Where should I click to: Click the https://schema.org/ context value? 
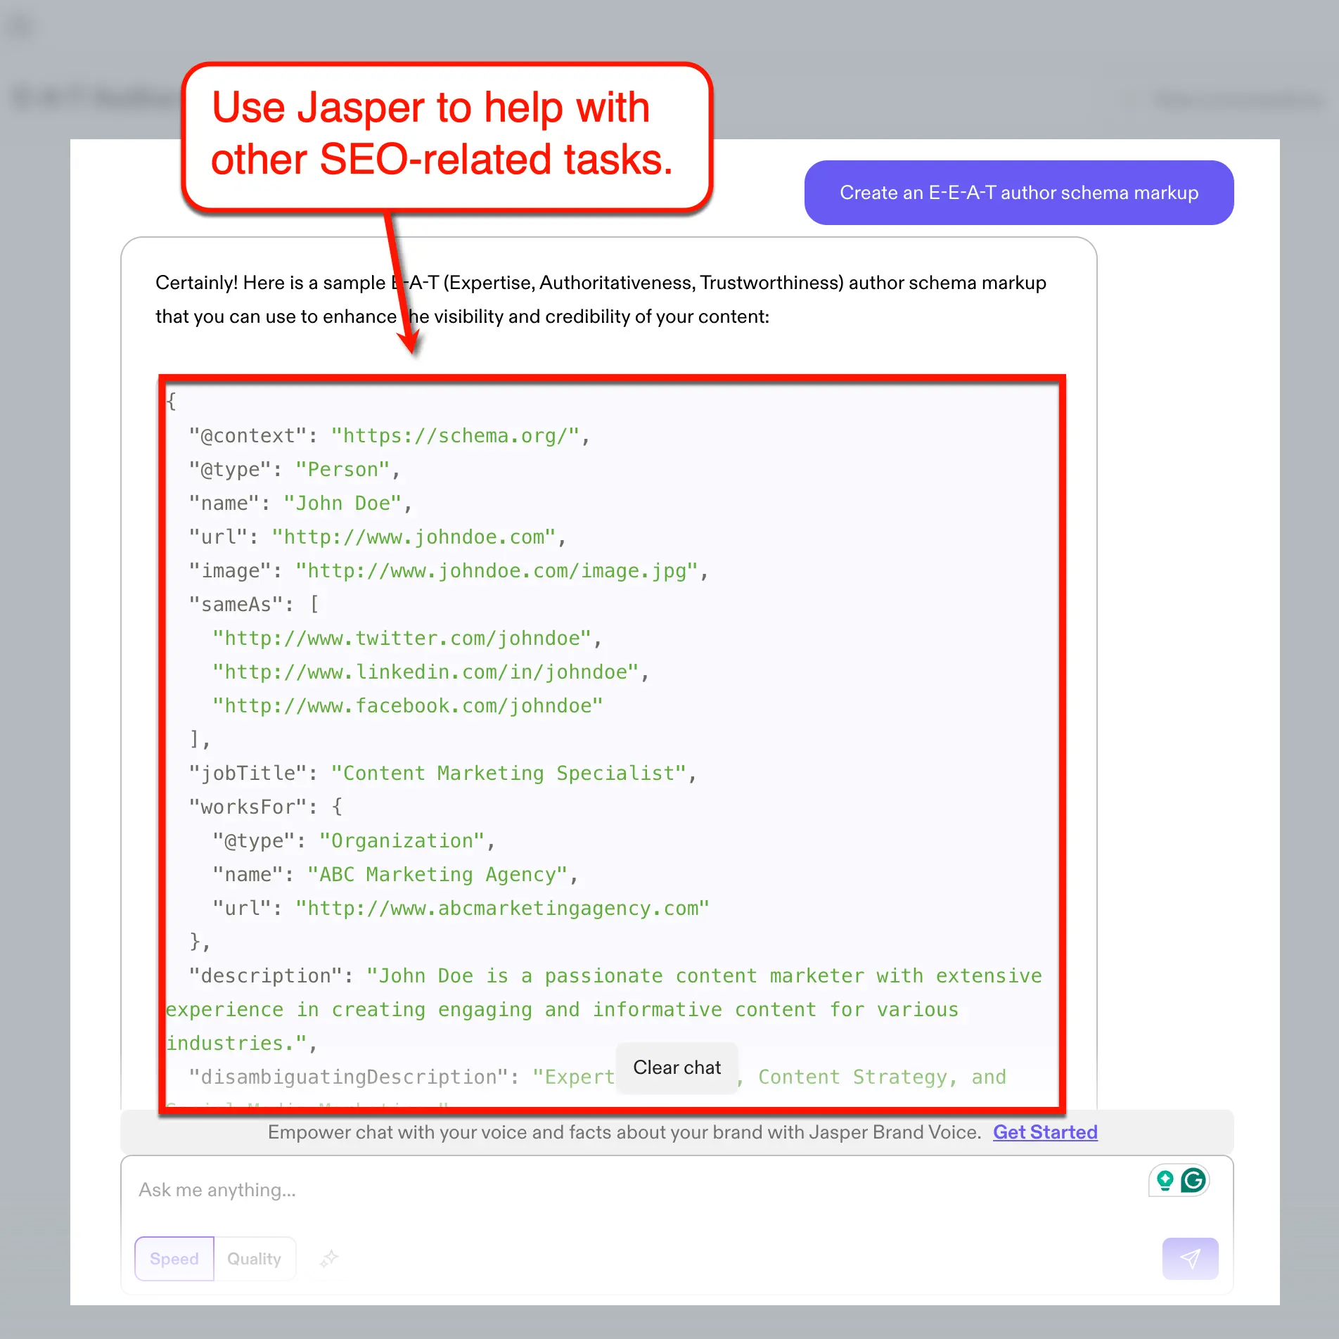coord(455,436)
